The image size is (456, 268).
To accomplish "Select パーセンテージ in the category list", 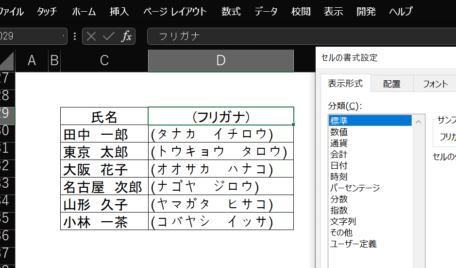I will [370, 188].
